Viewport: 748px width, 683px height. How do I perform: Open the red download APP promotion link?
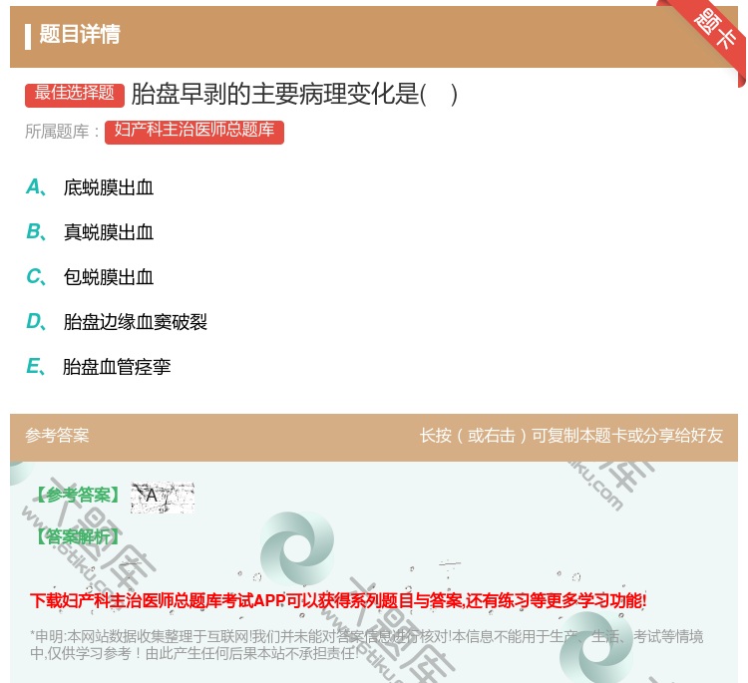click(338, 600)
